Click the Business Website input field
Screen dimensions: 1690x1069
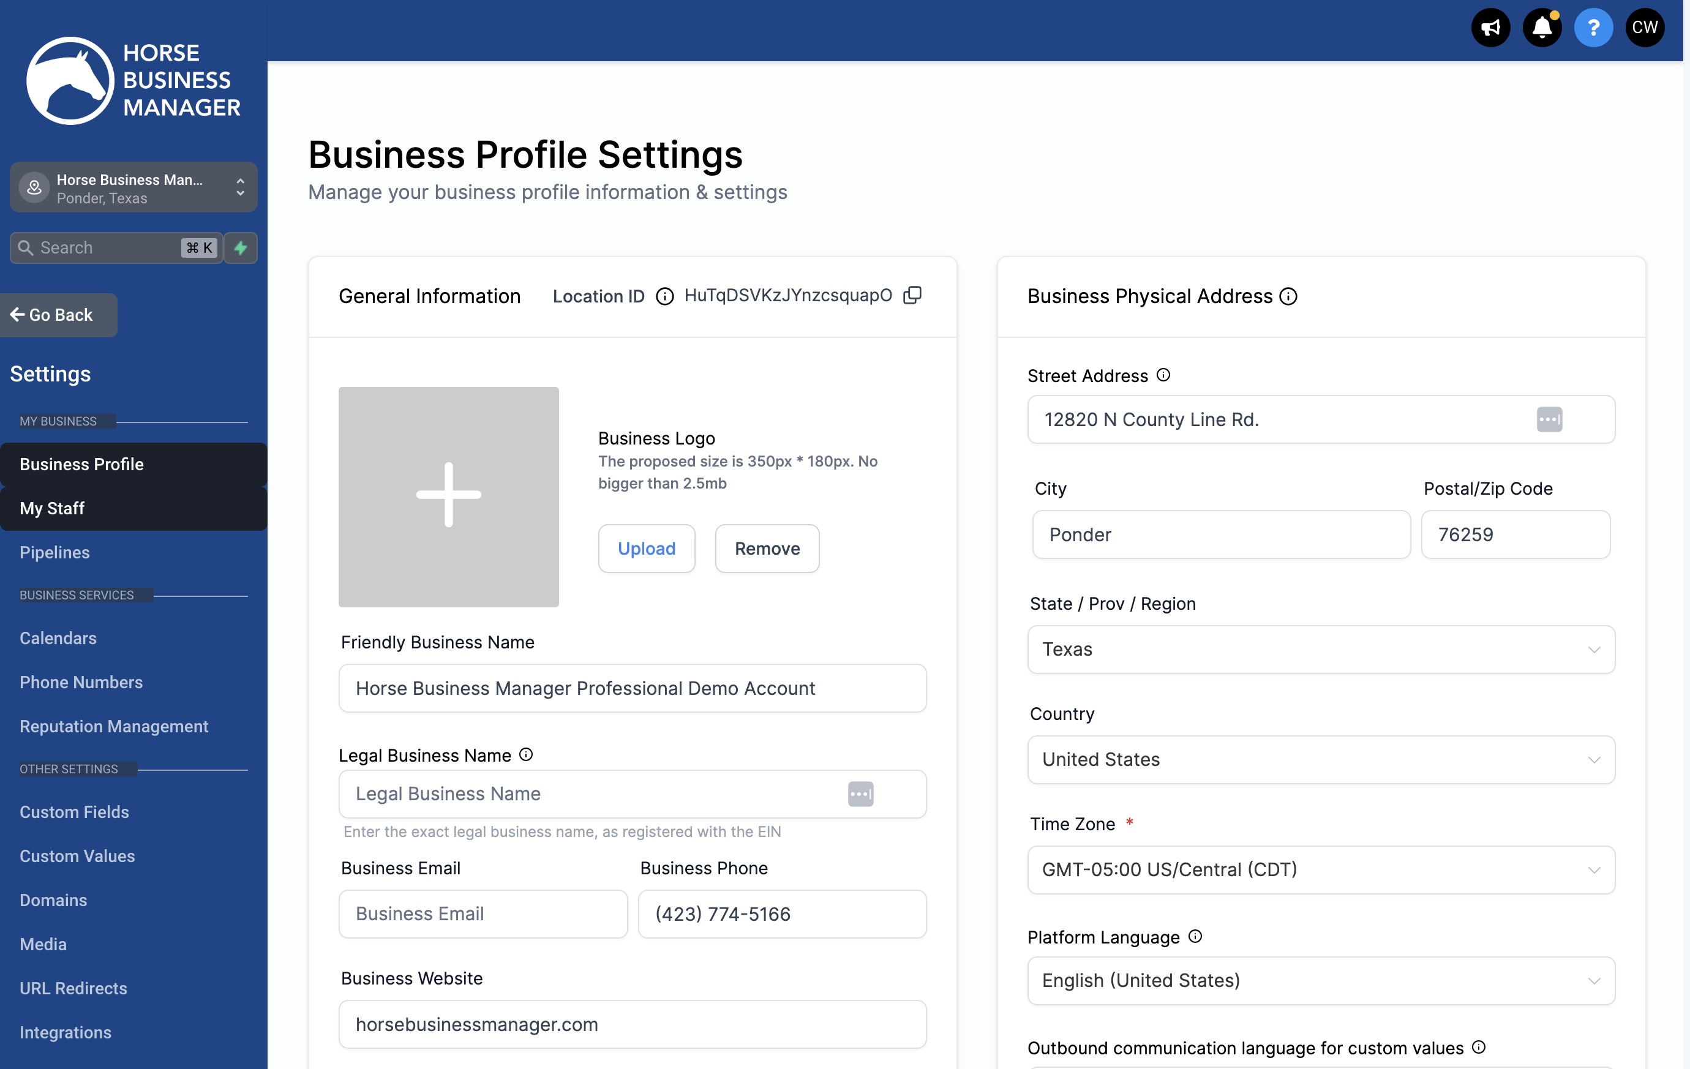click(x=633, y=1025)
